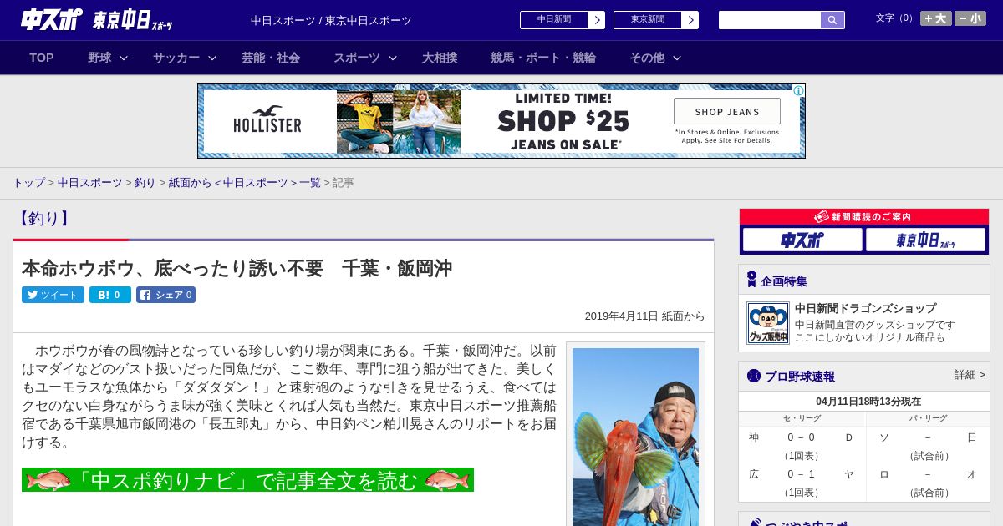Viewport: 1003px width, 526px height.
Task: Click the AdChoices info icon on the banner
Action: point(798,91)
